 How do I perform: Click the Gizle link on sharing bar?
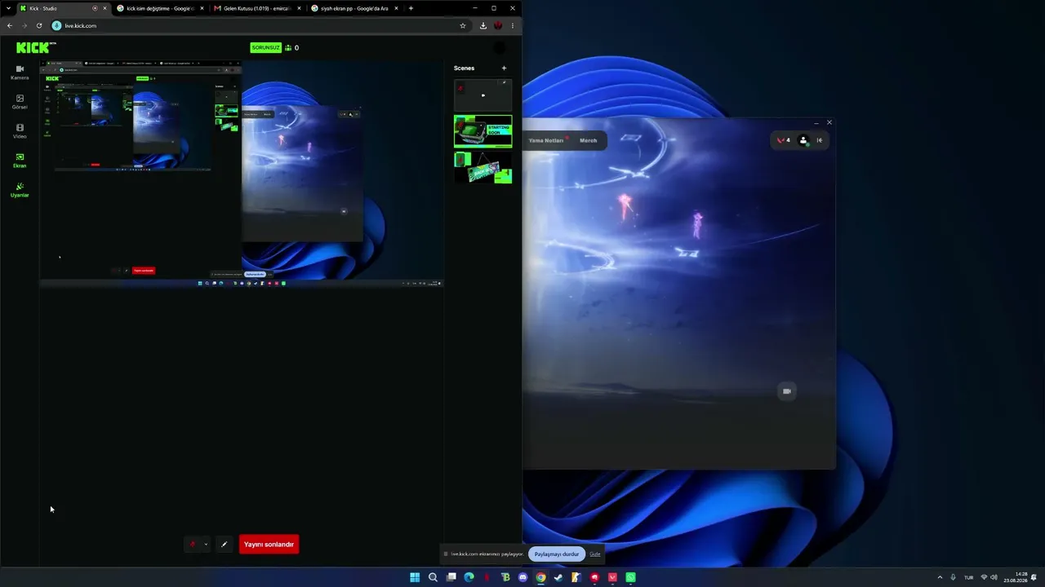595,554
